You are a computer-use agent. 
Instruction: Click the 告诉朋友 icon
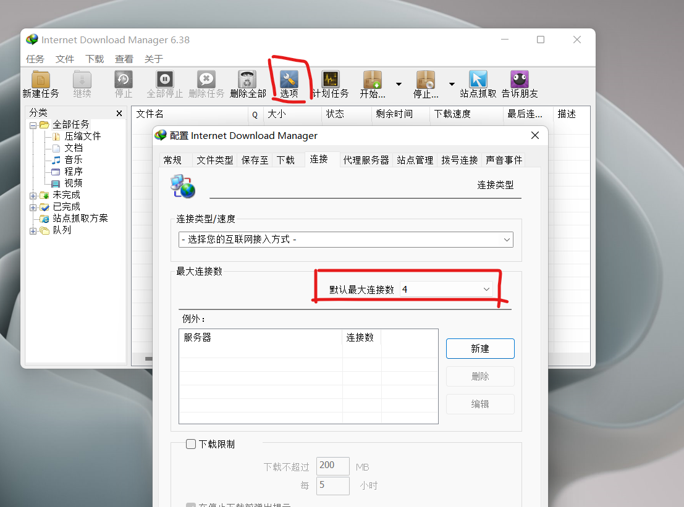click(x=519, y=80)
